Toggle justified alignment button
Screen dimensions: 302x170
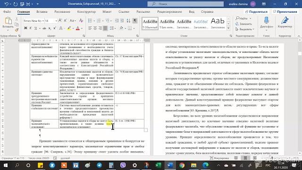105,28
